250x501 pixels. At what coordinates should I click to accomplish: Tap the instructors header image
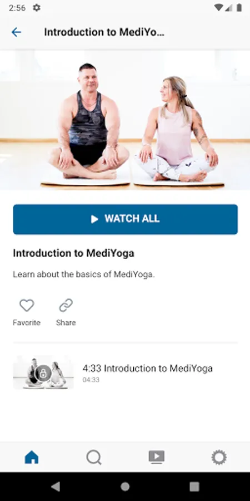click(125, 120)
